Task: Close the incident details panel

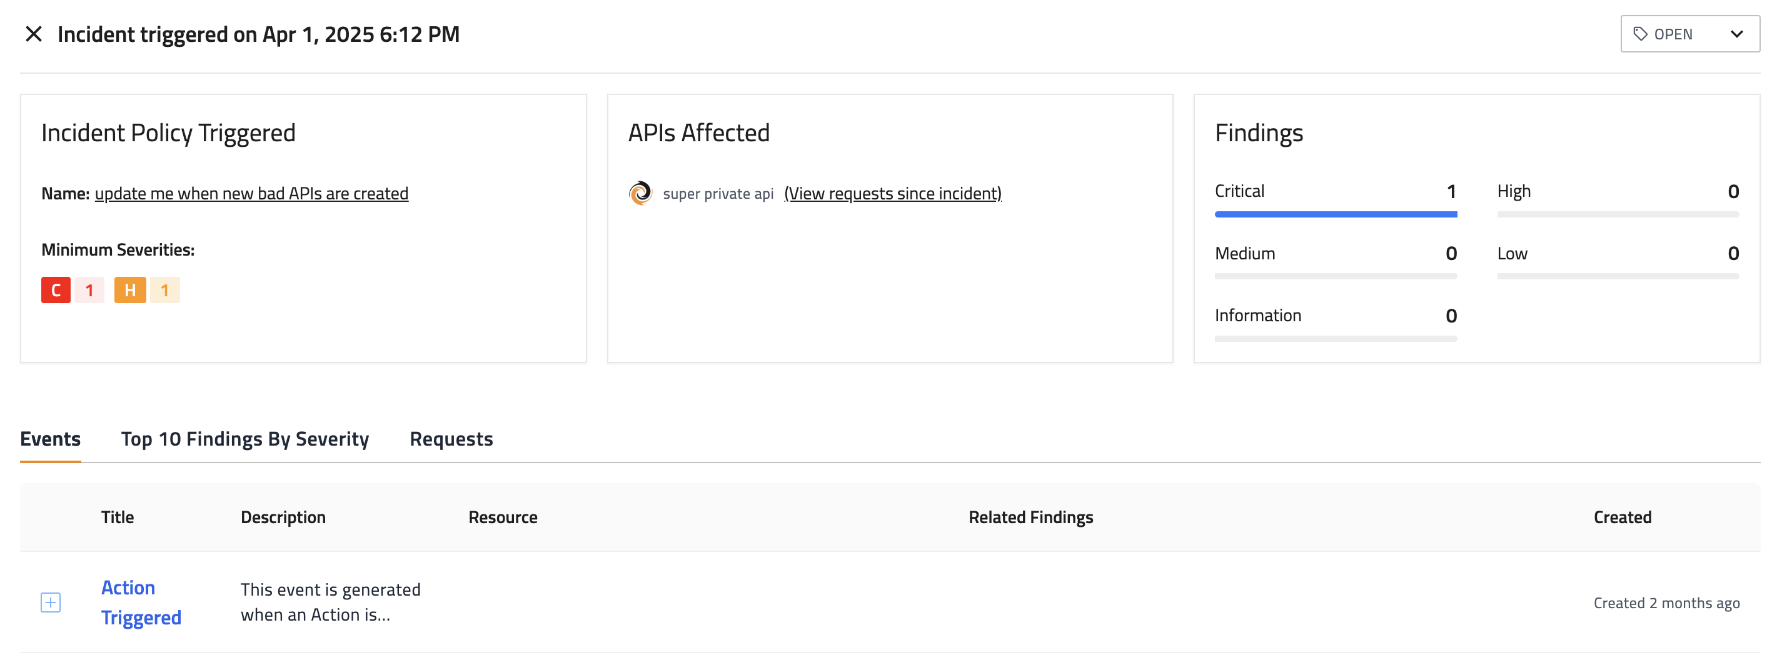Action: point(33,34)
